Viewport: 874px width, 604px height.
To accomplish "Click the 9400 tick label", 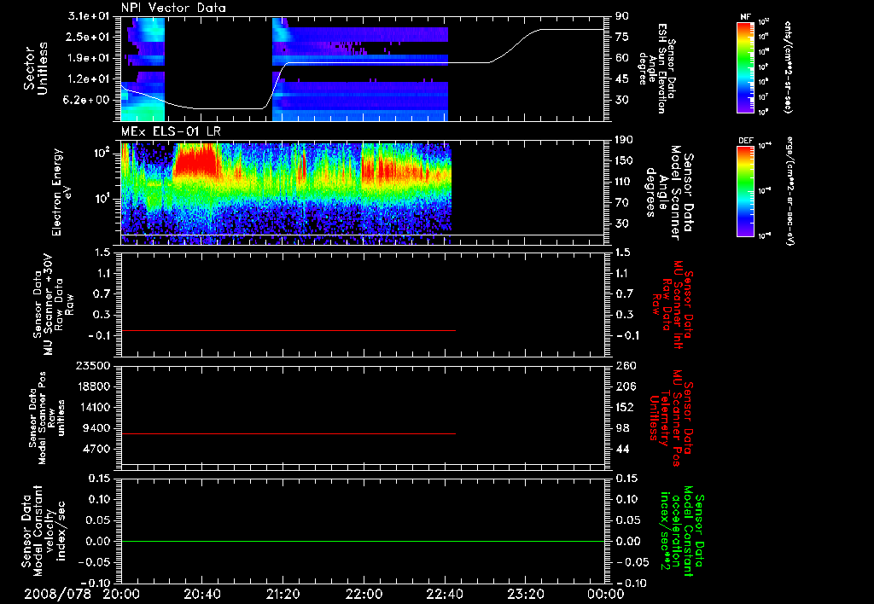I will (96, 428).
